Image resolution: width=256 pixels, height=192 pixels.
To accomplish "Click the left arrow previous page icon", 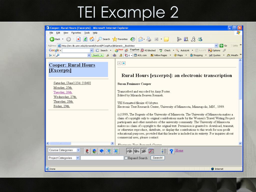I will [x=119, y=63].
